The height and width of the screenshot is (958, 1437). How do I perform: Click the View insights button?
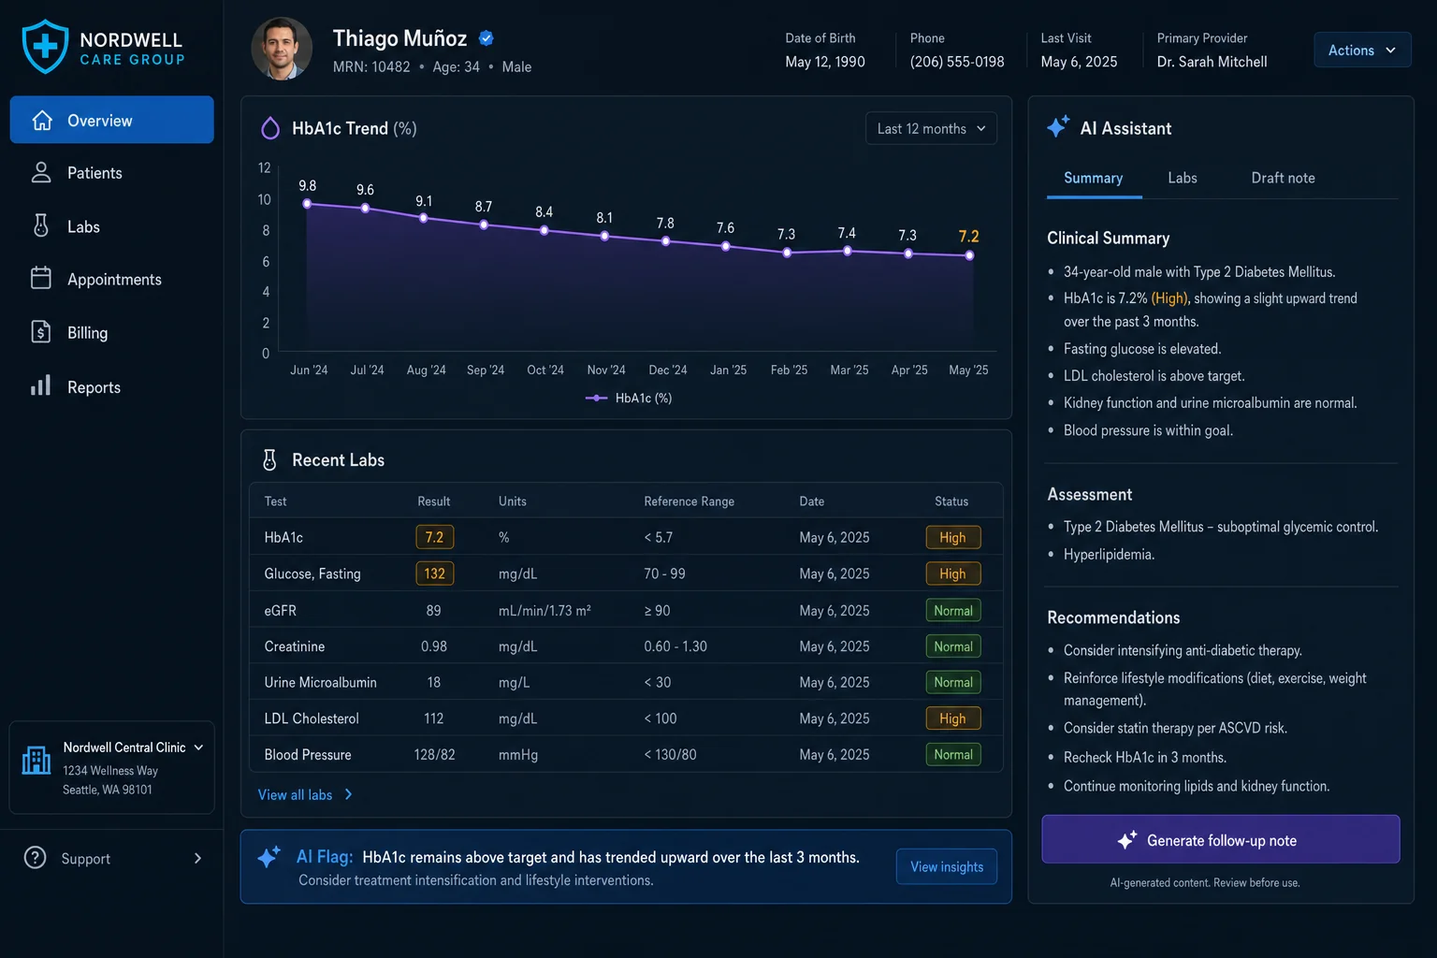tap(947, 866)
